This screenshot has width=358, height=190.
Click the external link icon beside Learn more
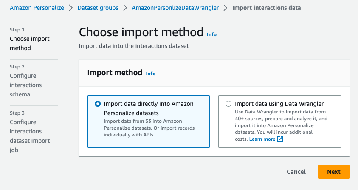pos(280,139)
